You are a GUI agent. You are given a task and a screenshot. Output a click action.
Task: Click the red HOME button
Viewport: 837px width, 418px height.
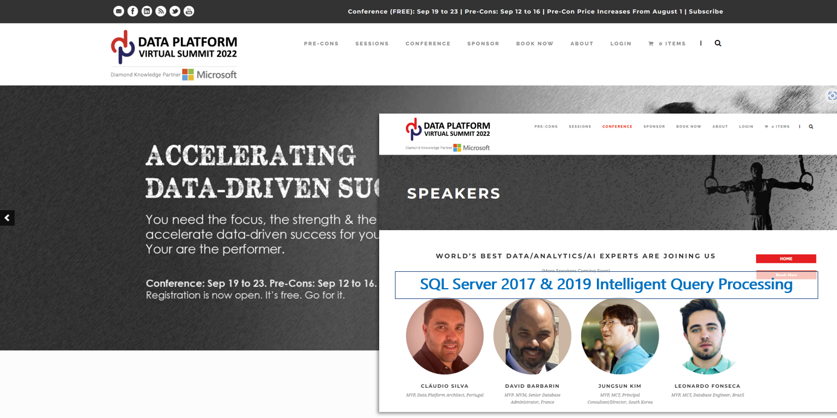pyautogui.click(x=786, y=259)
